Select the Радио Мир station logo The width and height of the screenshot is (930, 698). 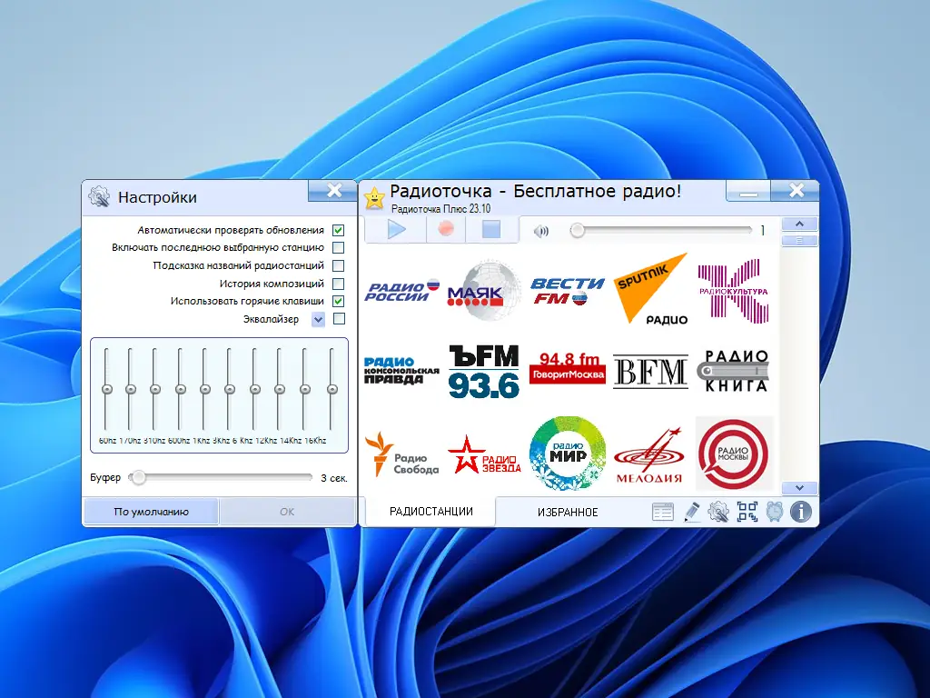tap(567, 454)
